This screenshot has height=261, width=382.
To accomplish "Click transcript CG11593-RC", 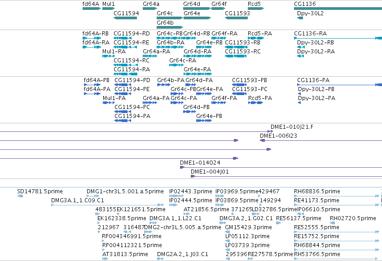I will click(x=236, y=56).
